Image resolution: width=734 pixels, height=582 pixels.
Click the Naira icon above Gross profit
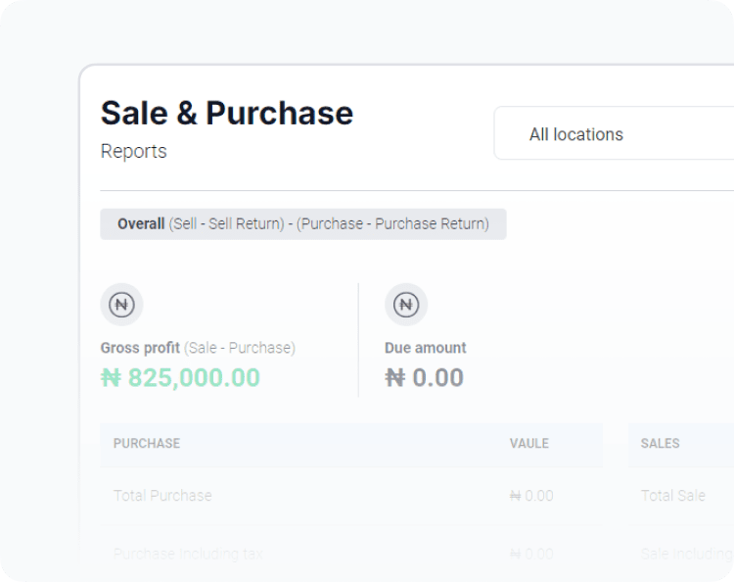coord(121,305)
